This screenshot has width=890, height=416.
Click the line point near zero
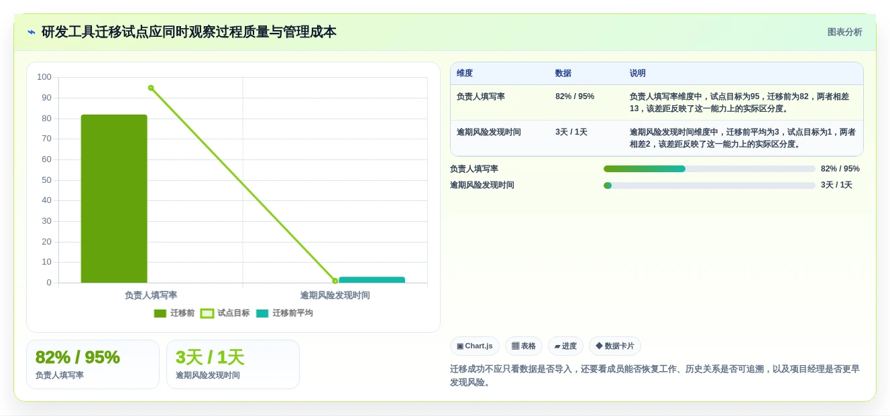335,281
